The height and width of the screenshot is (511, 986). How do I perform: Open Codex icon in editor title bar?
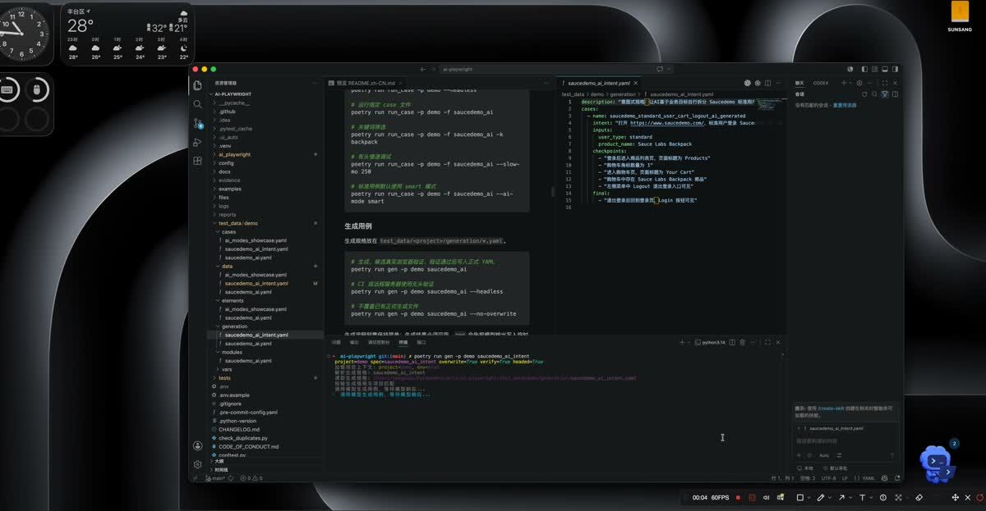[747, 83]
